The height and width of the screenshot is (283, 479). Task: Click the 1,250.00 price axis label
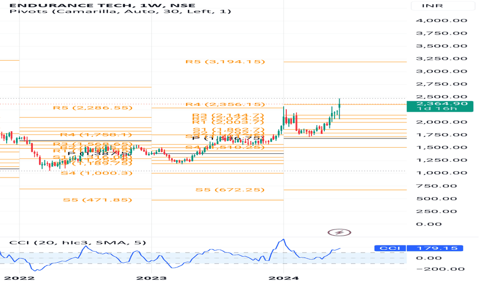[441, 161]
